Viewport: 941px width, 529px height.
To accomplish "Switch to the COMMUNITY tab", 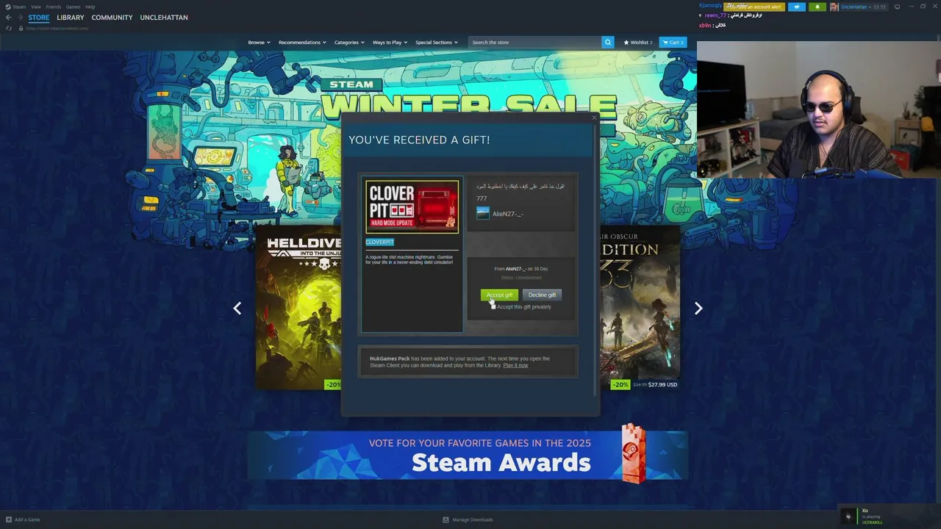I will pos(112,18).
